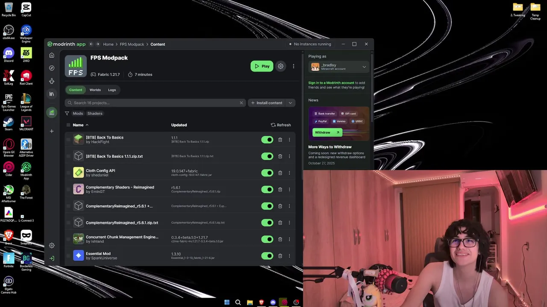Select the Cloth Config API mod name

[x=100, y=171]
